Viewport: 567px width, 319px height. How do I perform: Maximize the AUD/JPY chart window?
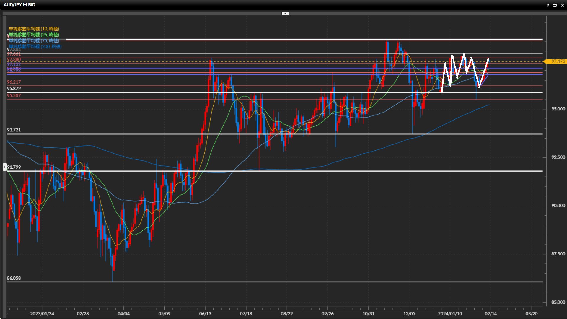[555, 5]
